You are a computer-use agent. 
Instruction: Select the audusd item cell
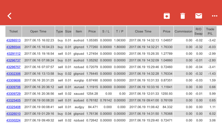click(x=79, y=100)
